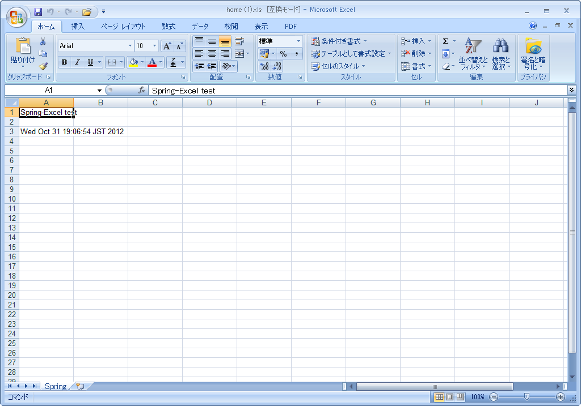Toggle Bold formatting

coord(64,62)
